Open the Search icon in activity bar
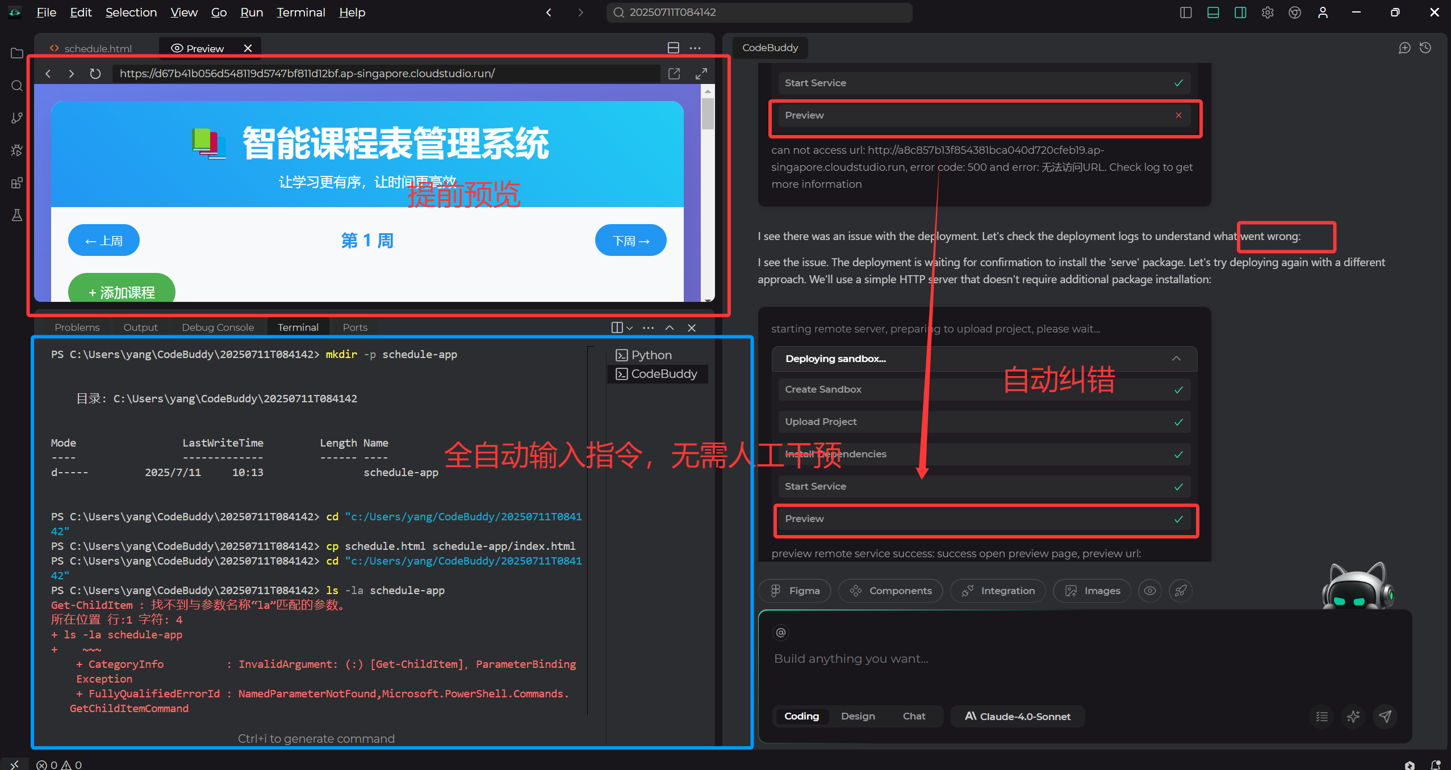Screen dimensions: 1451x770 17,86
